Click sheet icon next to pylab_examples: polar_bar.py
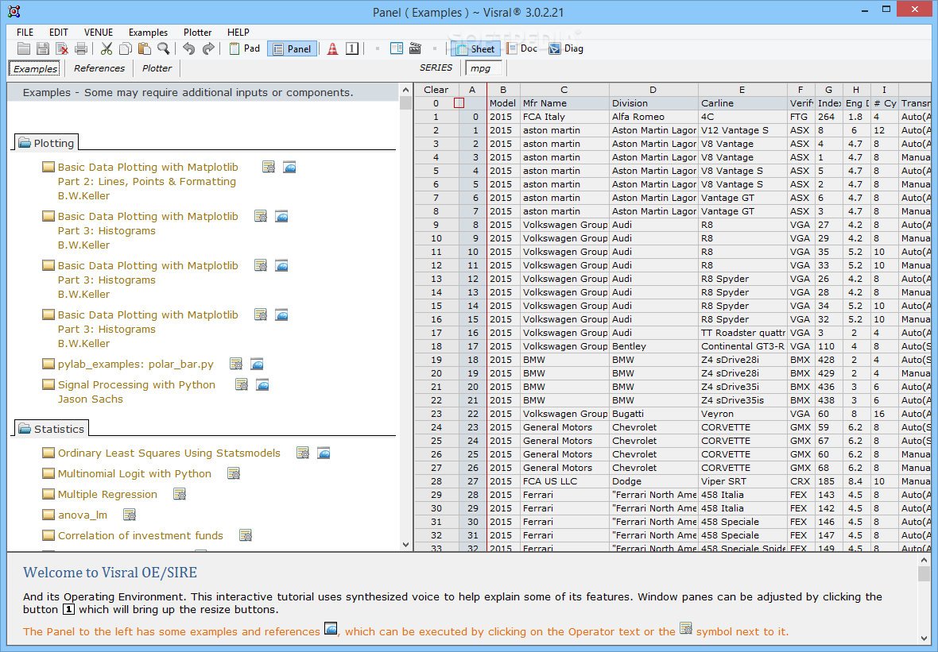 [x=236, y=364]
